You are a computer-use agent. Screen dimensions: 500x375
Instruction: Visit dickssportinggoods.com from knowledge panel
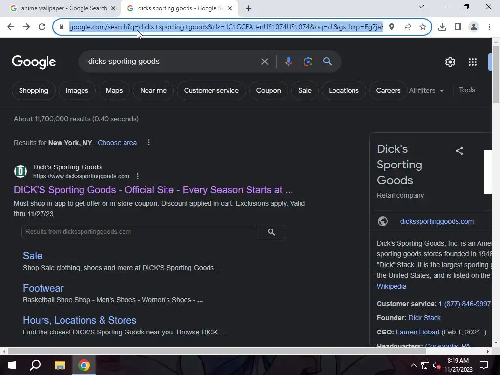coord(437,221)
